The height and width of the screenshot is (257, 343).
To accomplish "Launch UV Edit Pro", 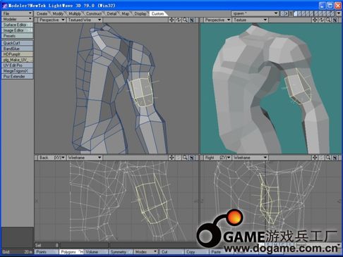I will click(17, 65).
